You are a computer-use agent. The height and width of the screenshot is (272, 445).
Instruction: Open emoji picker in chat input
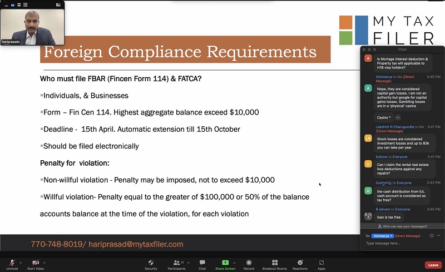[432, 236]
